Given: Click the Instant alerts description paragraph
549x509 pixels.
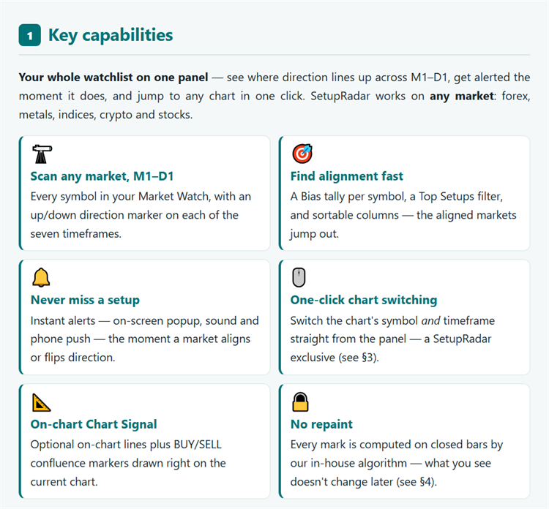Looking at the screenshot, I should [x=144, y=339].
